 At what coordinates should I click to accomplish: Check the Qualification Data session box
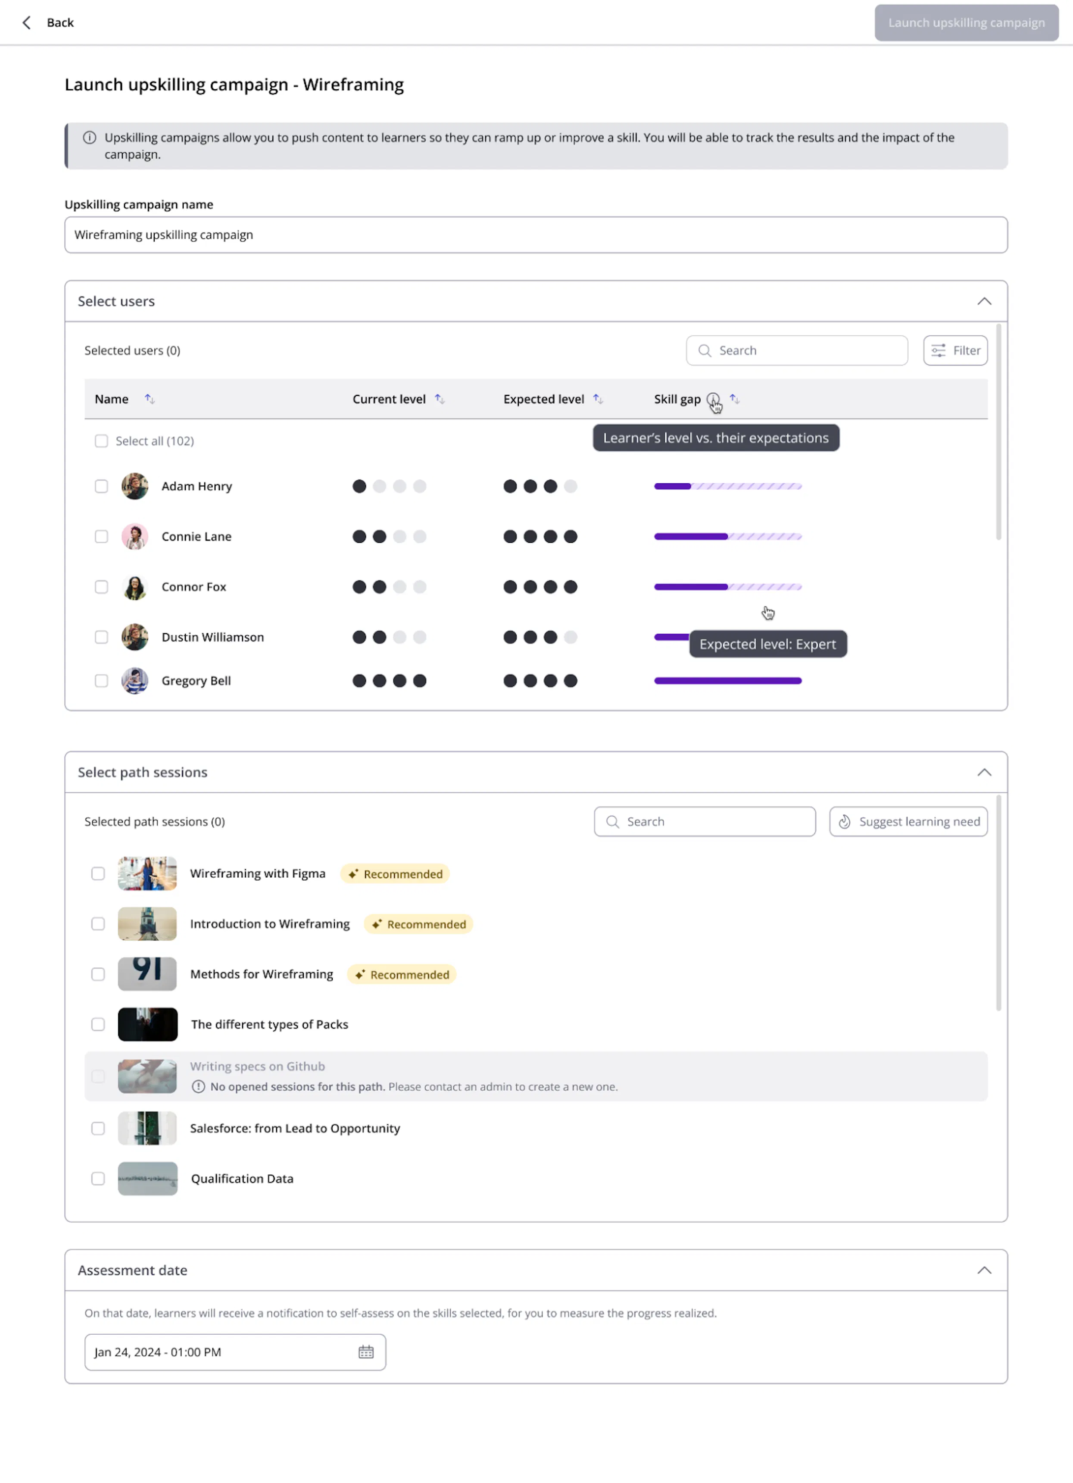[x=98, y=1178]
